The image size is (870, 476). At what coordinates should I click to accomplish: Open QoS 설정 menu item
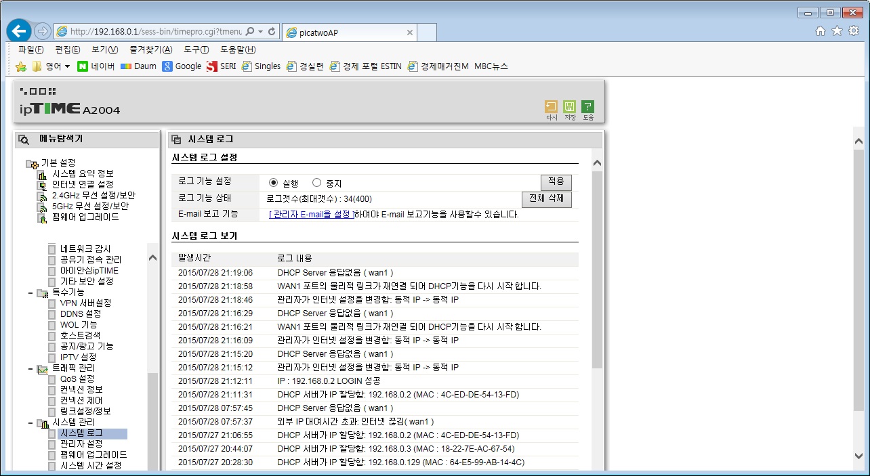pyautogui.click(x=77, y=379)
